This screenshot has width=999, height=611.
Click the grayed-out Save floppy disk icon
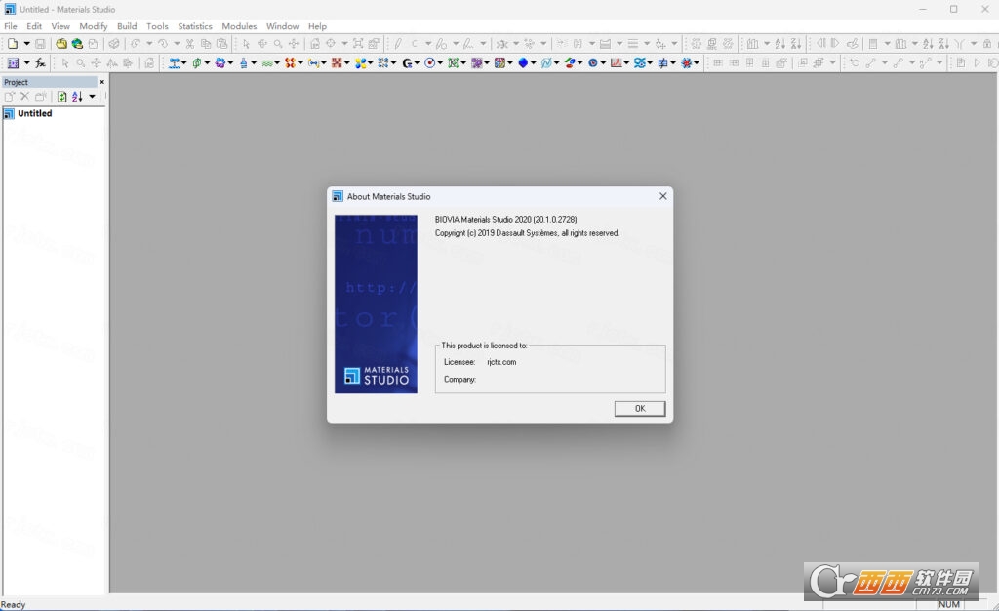pos(40,43)
